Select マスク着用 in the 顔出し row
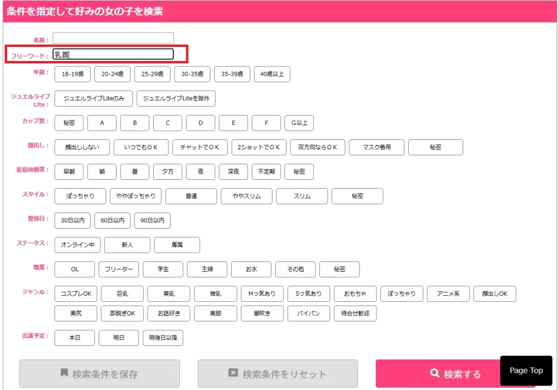The width and height of the screenshot is (558, 390). coord(377,148)
